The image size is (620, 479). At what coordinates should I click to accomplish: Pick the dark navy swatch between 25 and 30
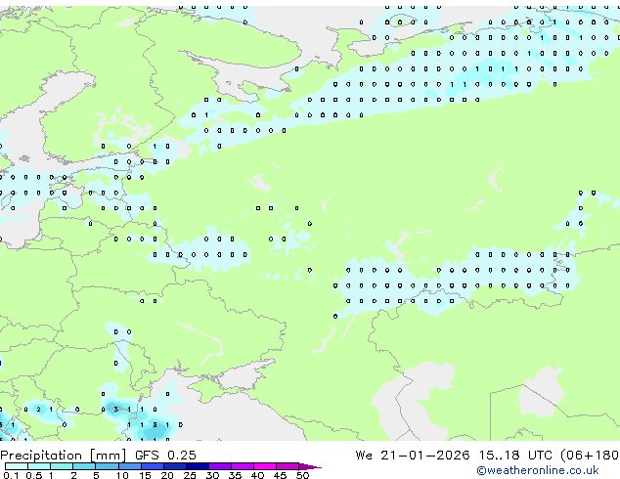tap(198, 466)
